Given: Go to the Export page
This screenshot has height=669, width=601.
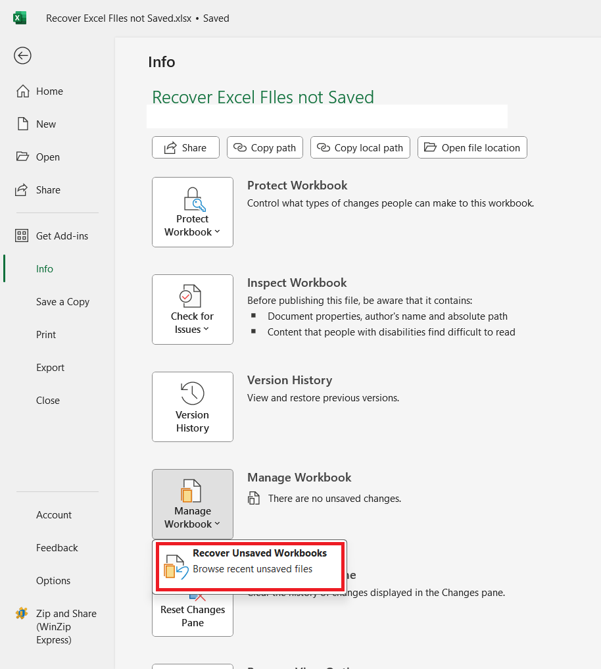Looking at the screenshot, I should point(50,367).
